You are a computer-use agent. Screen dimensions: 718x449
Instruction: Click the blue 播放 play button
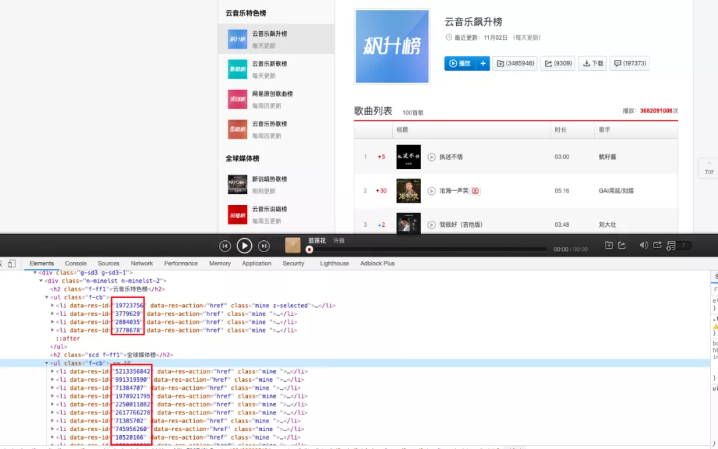click(460, 63)
